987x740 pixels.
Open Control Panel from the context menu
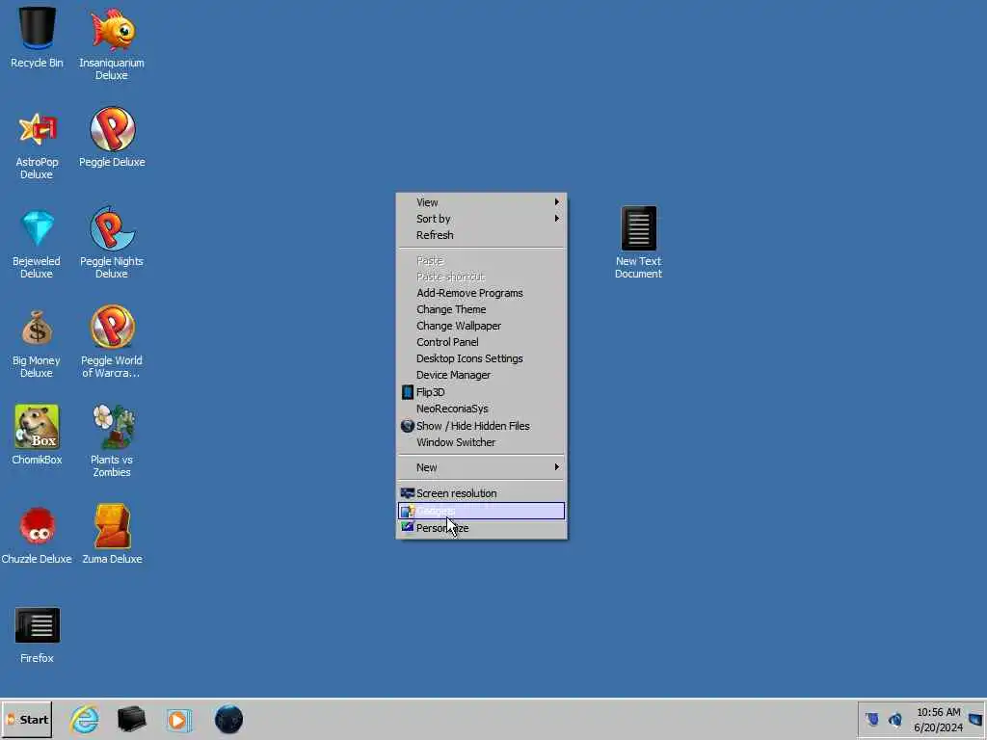pyautogui.click(x=482, y=342)
